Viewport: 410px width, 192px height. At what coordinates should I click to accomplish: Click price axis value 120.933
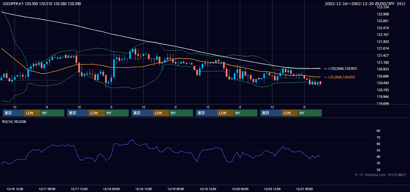pos(383,69)
